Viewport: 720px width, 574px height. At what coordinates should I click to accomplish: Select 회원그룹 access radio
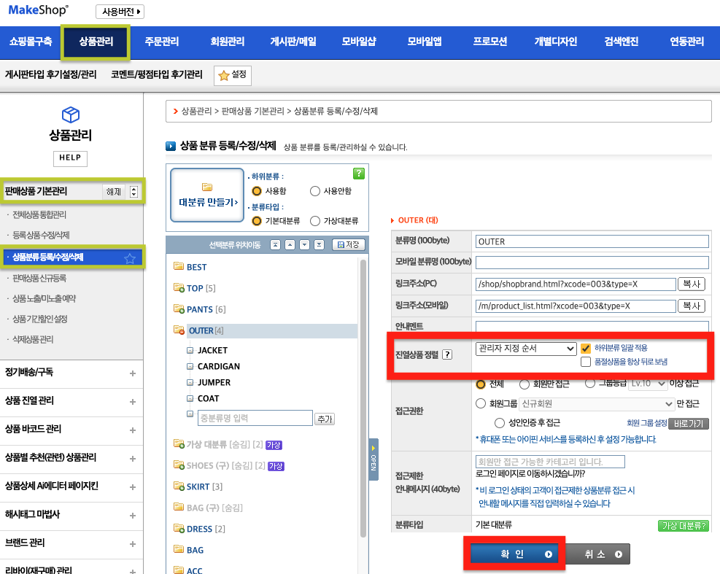click(x=481, y=403)
